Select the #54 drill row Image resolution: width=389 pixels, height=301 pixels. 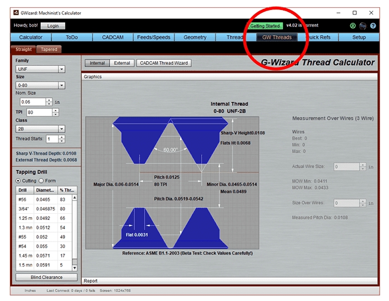(44, 246)
